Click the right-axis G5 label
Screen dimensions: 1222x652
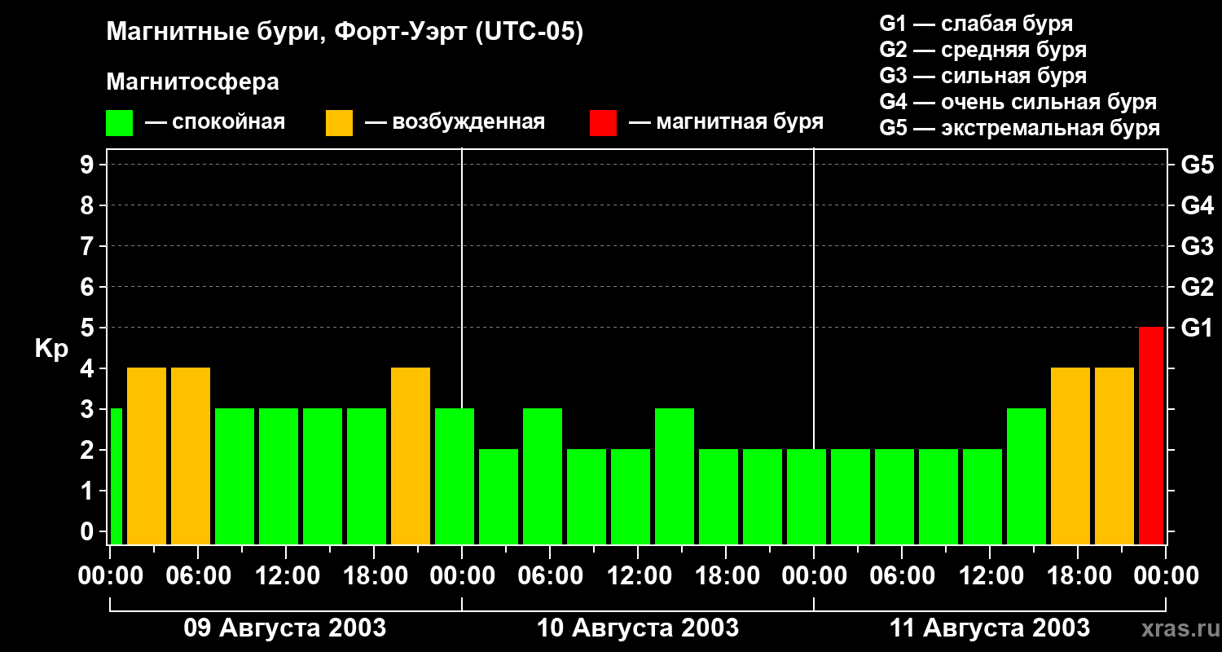[x=1197, y=165]
